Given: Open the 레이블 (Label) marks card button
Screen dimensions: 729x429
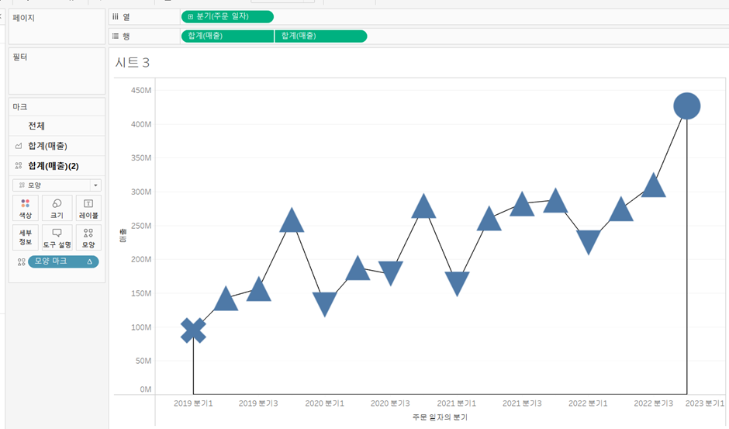Looking at the screenshot, I should click(88, 208).
